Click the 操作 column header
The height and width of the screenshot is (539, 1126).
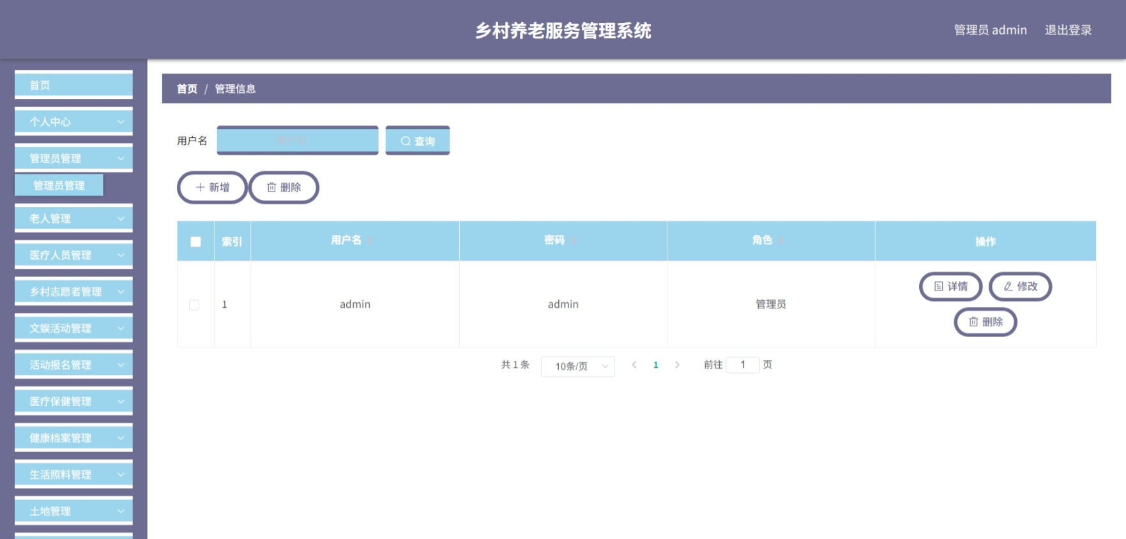tap(985, 241)
